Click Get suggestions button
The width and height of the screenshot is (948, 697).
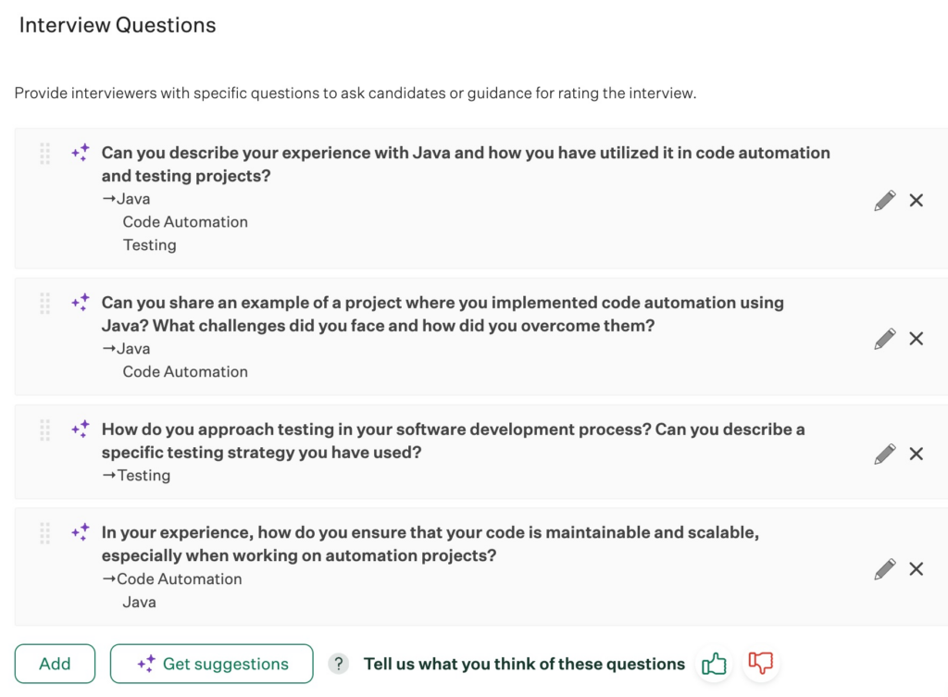[x=212, y=664]
